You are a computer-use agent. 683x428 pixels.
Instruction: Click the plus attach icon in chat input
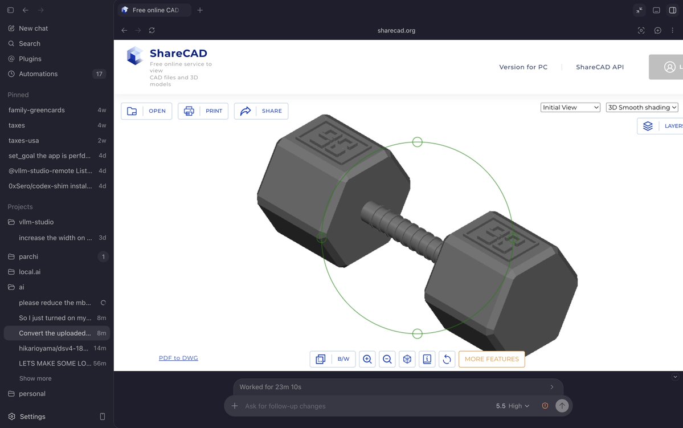[x=234, y=406]
